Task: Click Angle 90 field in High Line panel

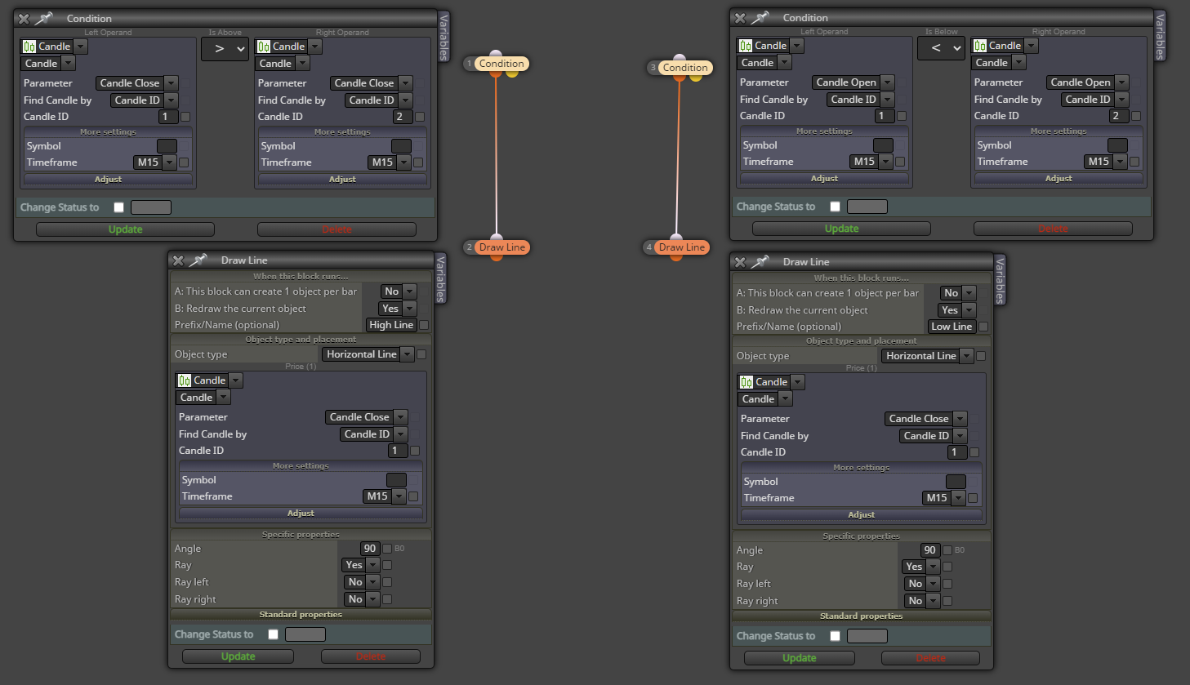Action: (x=369, y=549)
